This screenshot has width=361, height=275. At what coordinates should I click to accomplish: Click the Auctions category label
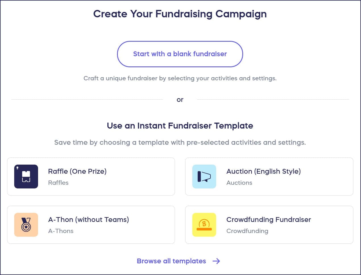coord(239,183)
